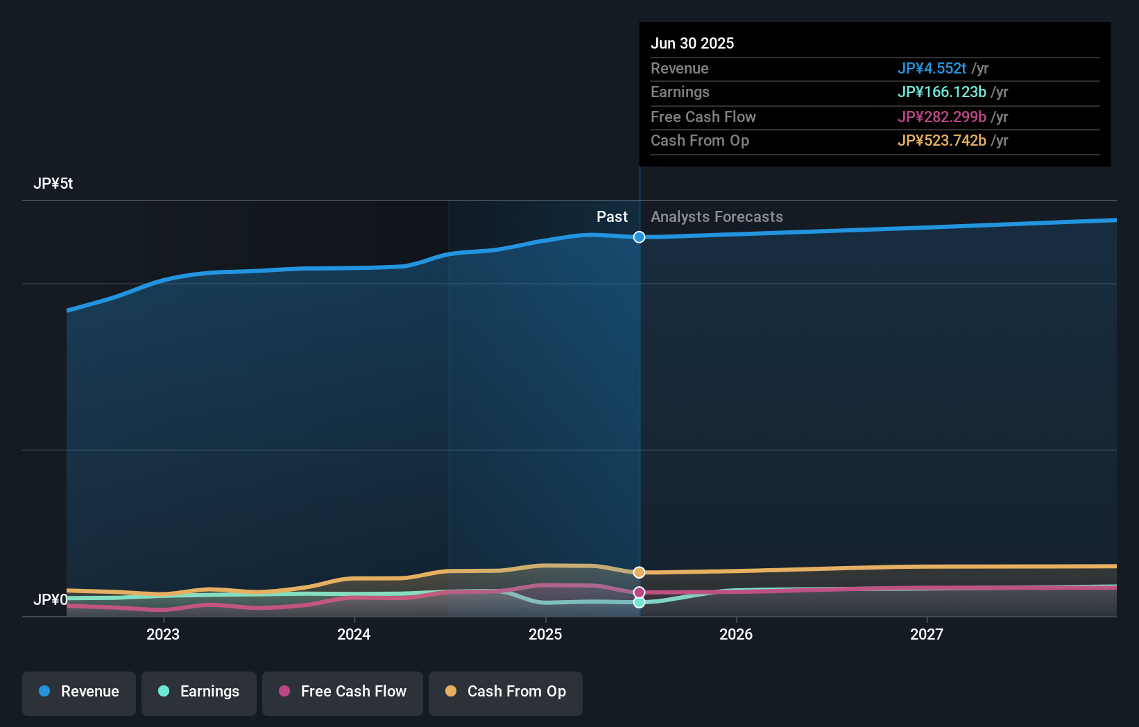Screen dimensions: 1139x727
Task: Toggle the Free Cash Flow legend button
Action: point(343,693)
